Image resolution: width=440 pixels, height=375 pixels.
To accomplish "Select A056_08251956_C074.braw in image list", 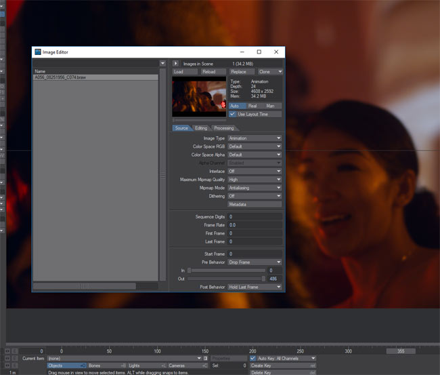I will click(x=95, y=77).
